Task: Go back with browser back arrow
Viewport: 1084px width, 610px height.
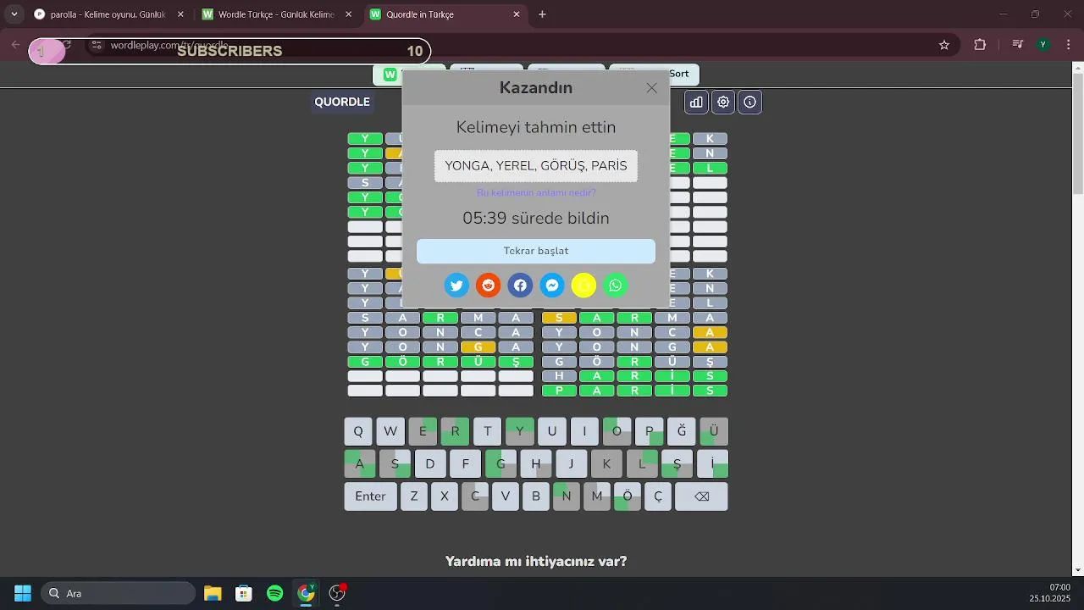Action: (16, 45)
